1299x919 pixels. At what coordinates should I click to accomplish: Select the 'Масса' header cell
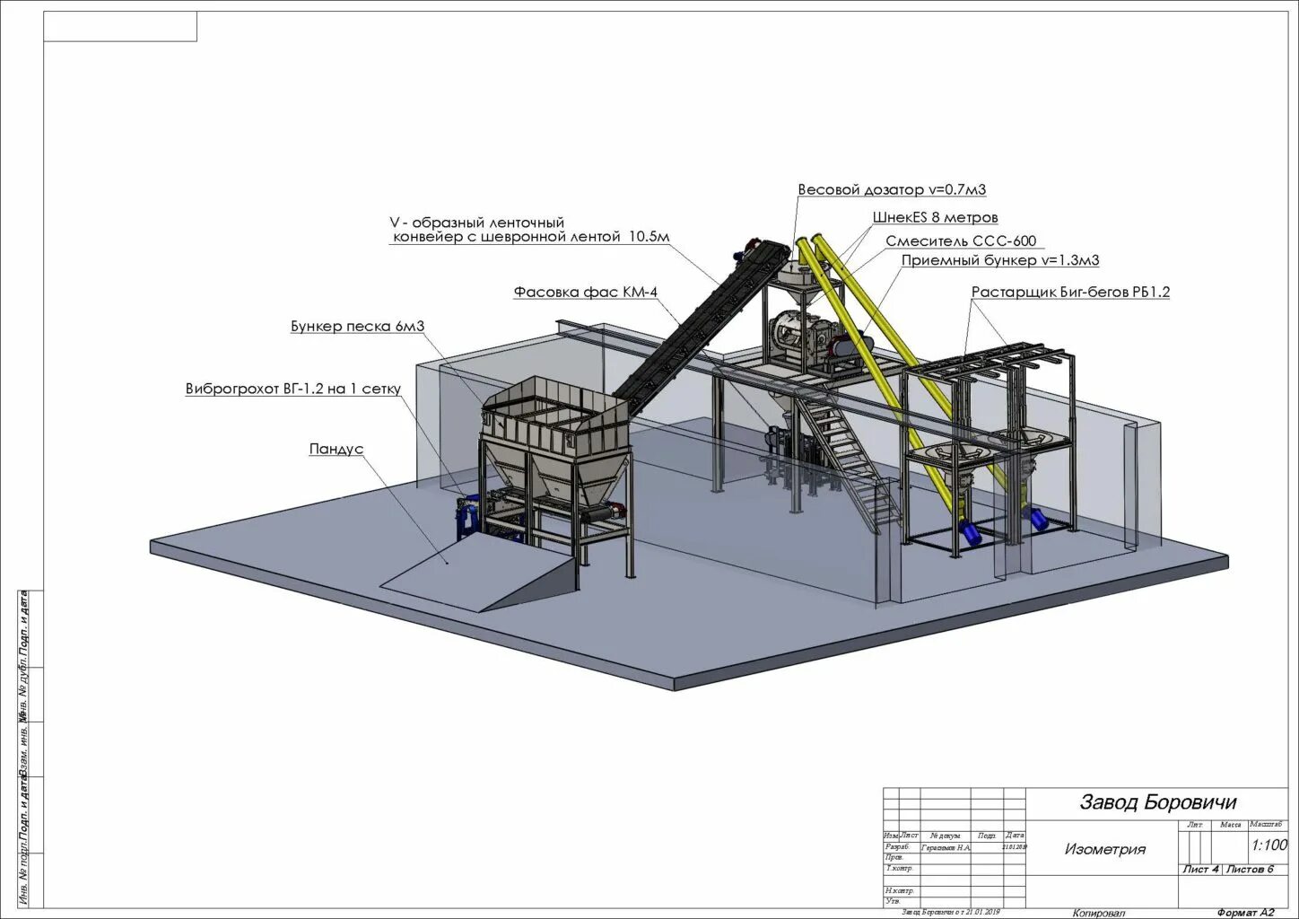click(1231, 824)
